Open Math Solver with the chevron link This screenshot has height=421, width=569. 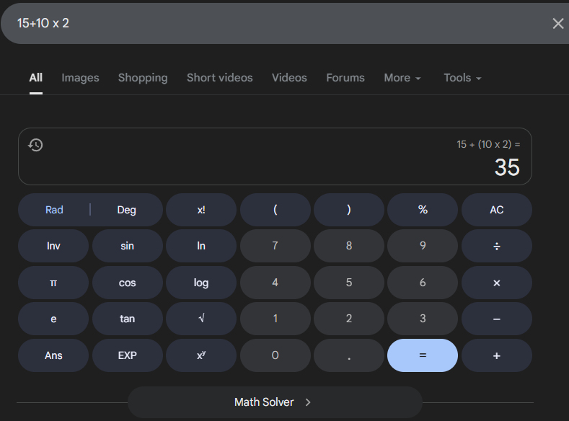coord(275,402)
